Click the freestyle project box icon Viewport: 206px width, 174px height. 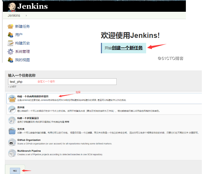[12, 98]
